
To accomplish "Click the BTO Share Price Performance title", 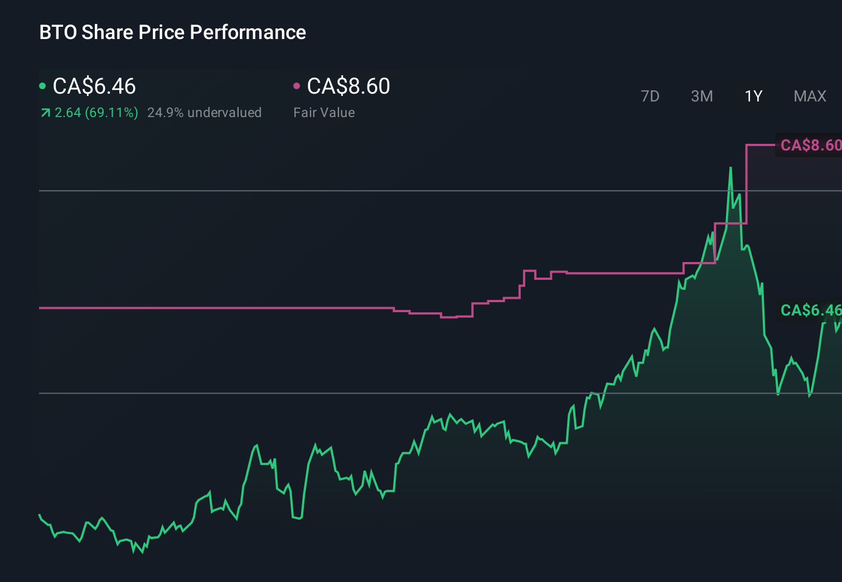I will click(x=172, y=32).
